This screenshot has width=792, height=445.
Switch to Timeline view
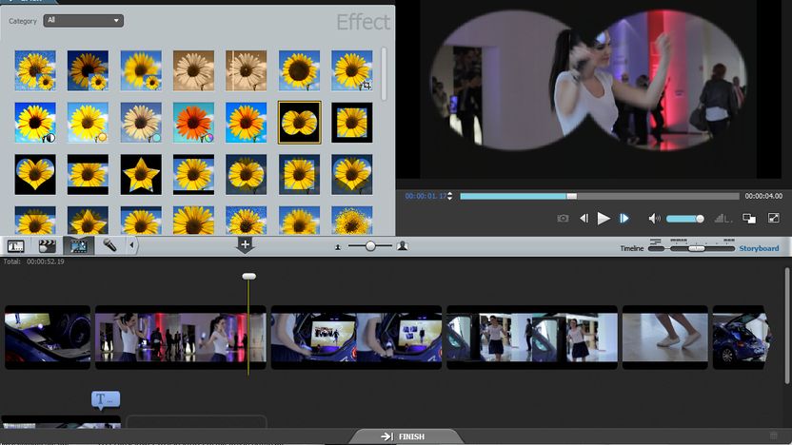pyautogui.click(x=632, y=248)
